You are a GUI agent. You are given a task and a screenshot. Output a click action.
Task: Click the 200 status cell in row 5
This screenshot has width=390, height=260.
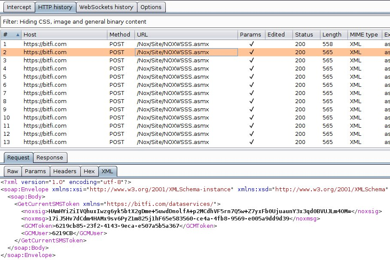click(x=300, y=77)
